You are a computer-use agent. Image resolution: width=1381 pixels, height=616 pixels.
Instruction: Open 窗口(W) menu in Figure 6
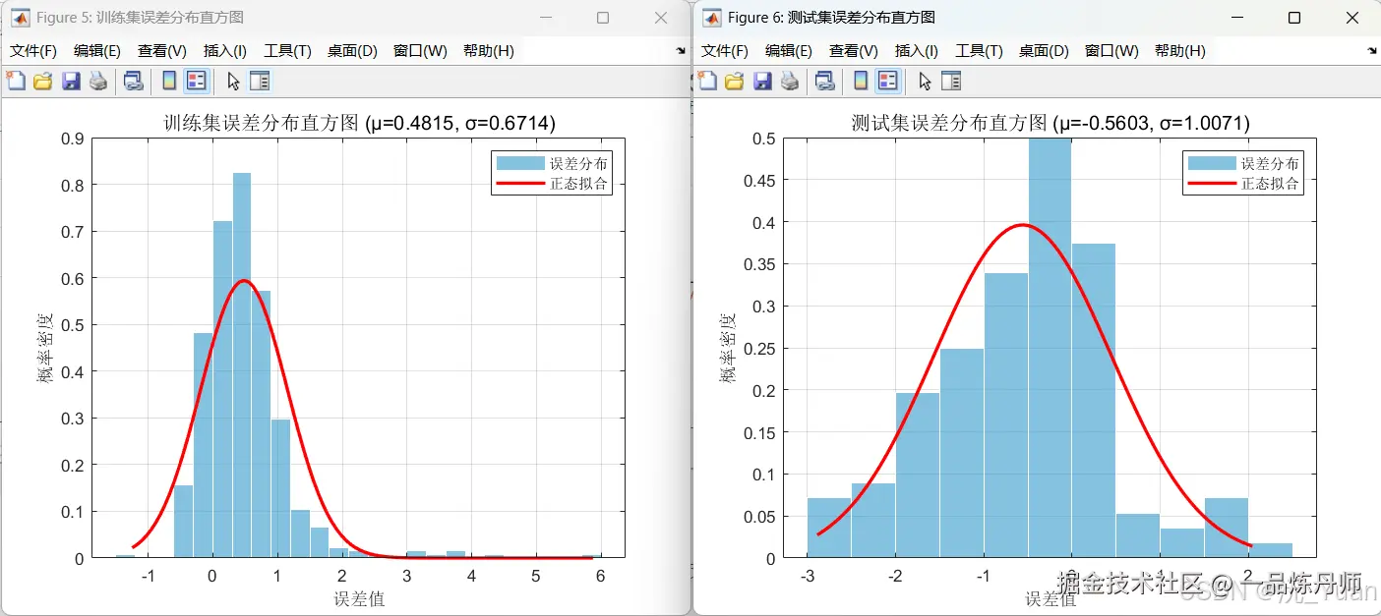(1111, 51)
